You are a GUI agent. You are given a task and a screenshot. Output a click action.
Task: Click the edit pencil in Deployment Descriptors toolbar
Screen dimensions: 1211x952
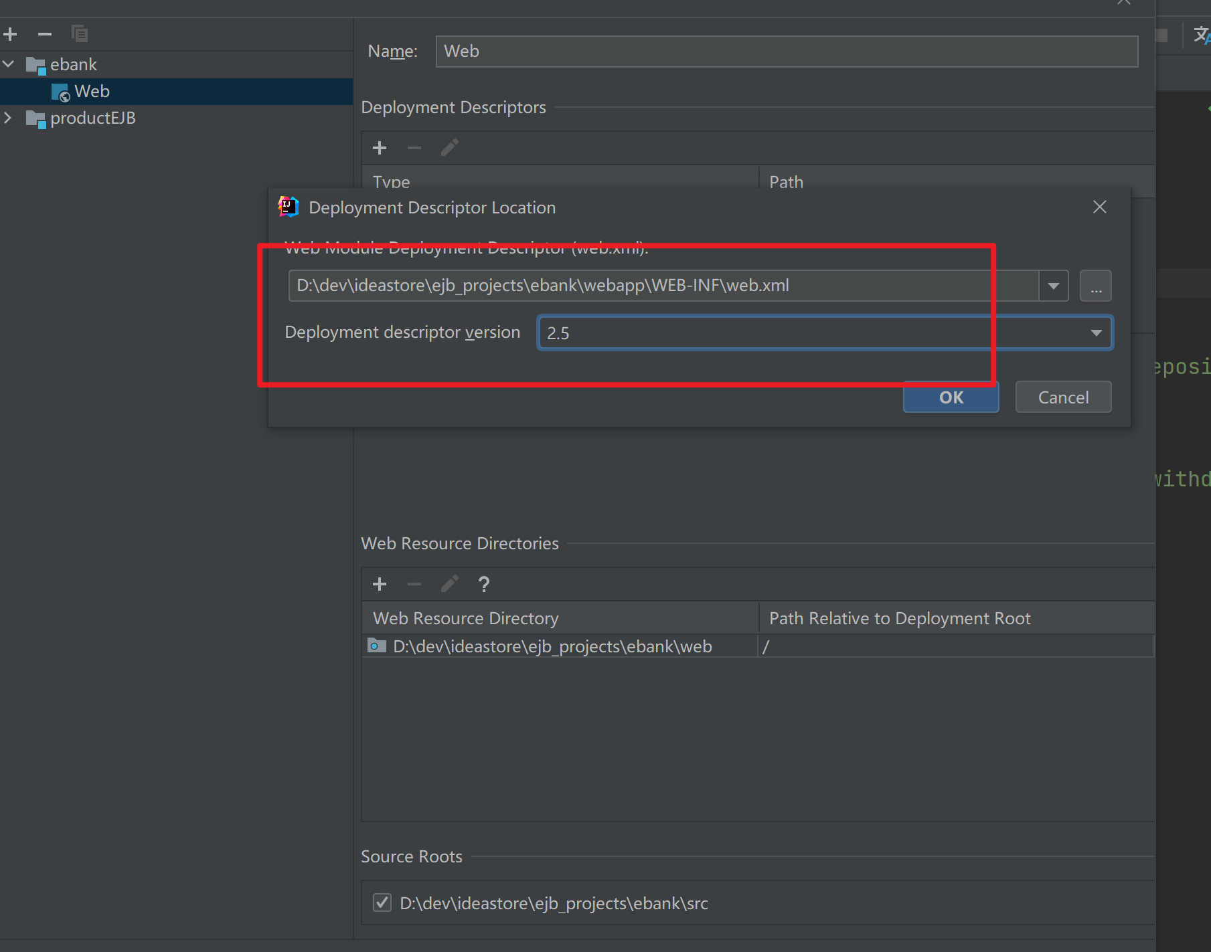pyautogui.click(x=449, y=148)
